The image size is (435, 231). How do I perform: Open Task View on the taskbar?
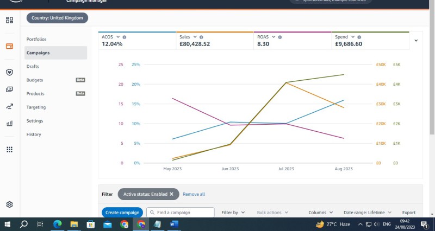click(x=40, y=224)
